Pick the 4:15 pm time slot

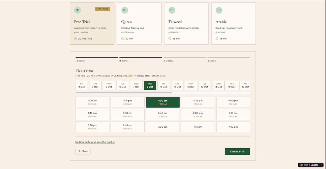127,102
